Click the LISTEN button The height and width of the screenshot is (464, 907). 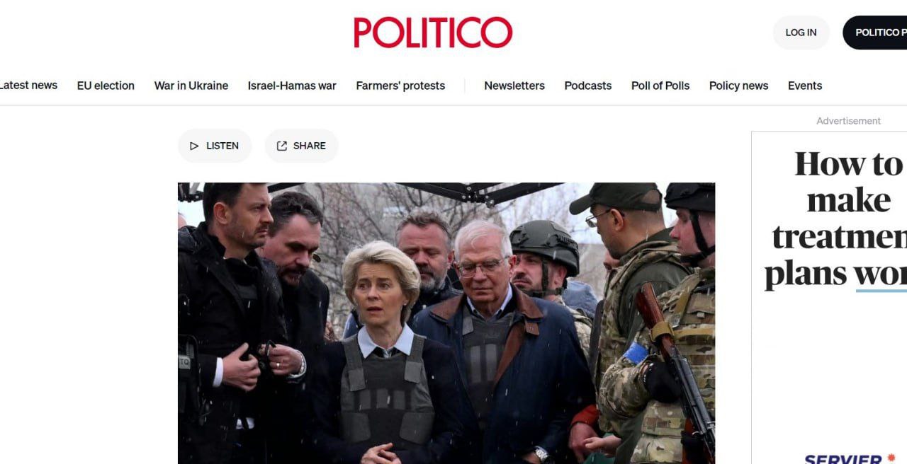215,146
